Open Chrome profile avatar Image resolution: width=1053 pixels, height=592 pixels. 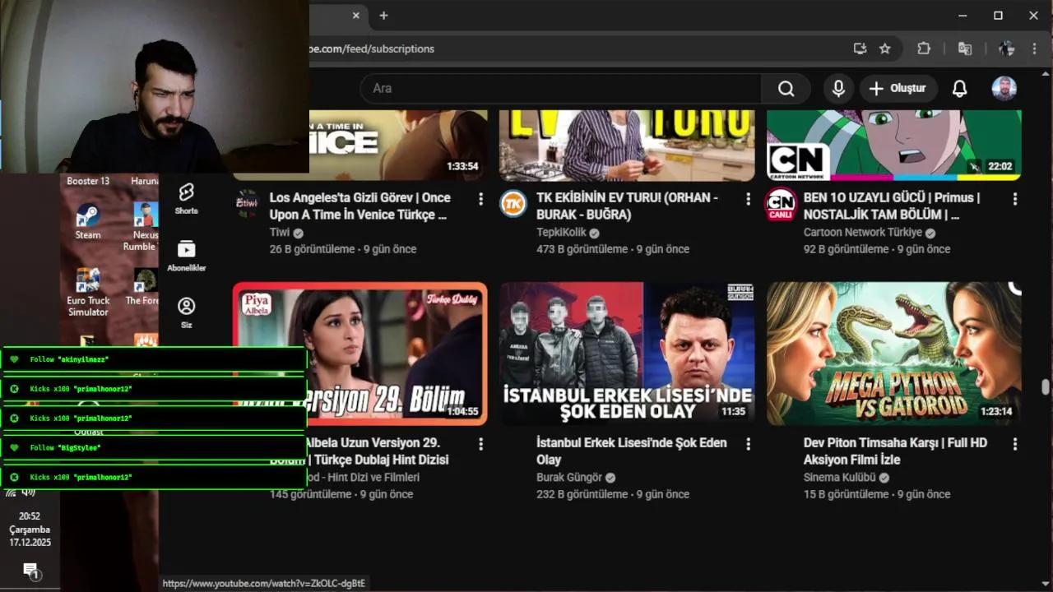pos(1006,49)
